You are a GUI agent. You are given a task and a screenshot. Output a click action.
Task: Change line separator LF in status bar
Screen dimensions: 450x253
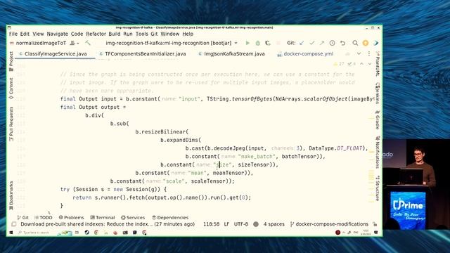[x=226, y=224]
